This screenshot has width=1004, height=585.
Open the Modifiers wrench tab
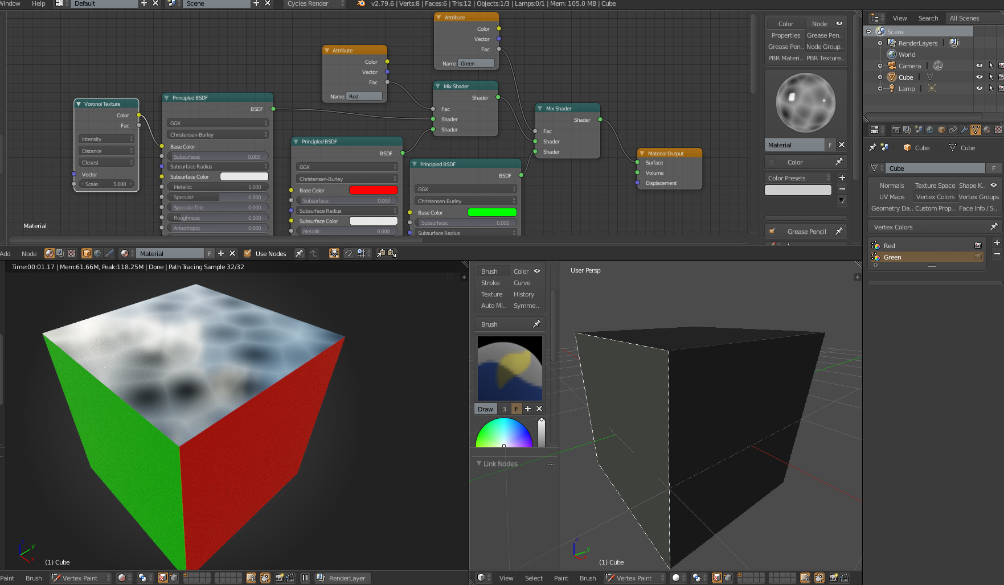964,130
